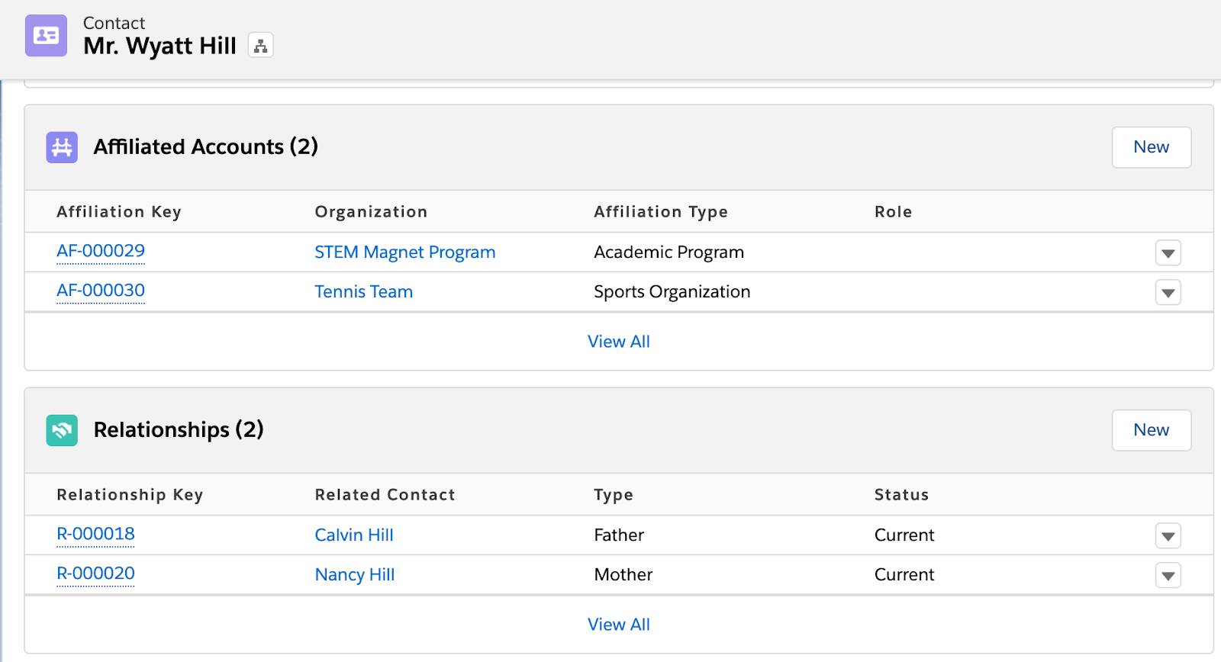This screenshot has height=662, width=1221.
Task: Open the Relationships (2) related list title
Action: [179, 430]
